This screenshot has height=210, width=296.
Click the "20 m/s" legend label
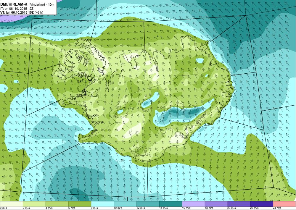232,208
